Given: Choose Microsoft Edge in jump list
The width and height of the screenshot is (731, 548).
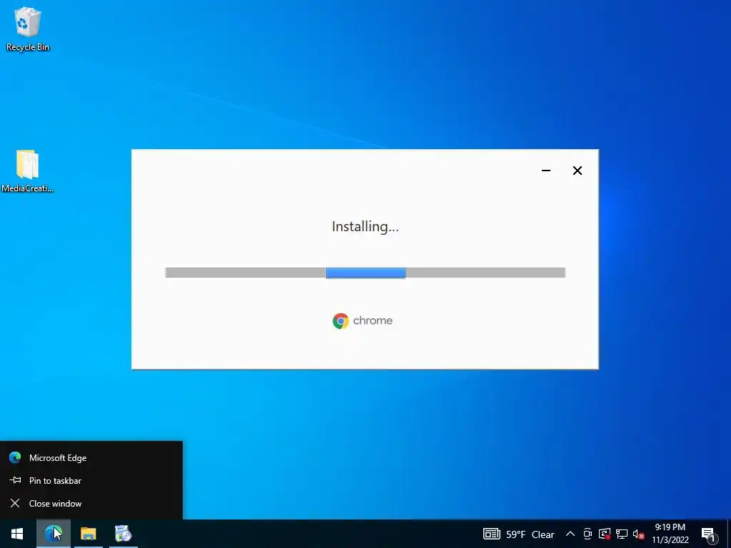Looking at the screenshot, I should (91, 457).
